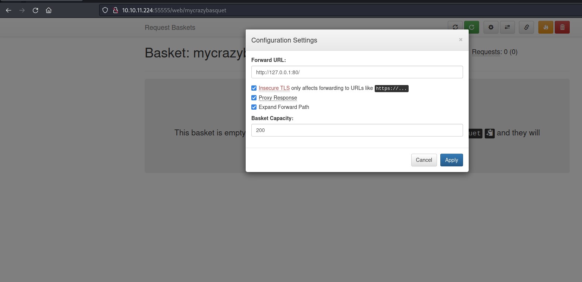Image resolution: width=582 pixels, height=282 pixels.
Task: Click the Apply button
Action: click(x=452, y=160)
